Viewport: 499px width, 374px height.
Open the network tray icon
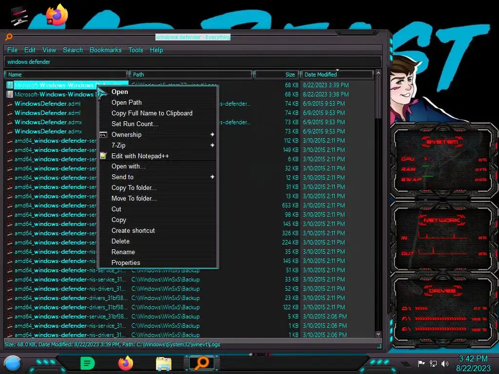[x=433, y=363]
